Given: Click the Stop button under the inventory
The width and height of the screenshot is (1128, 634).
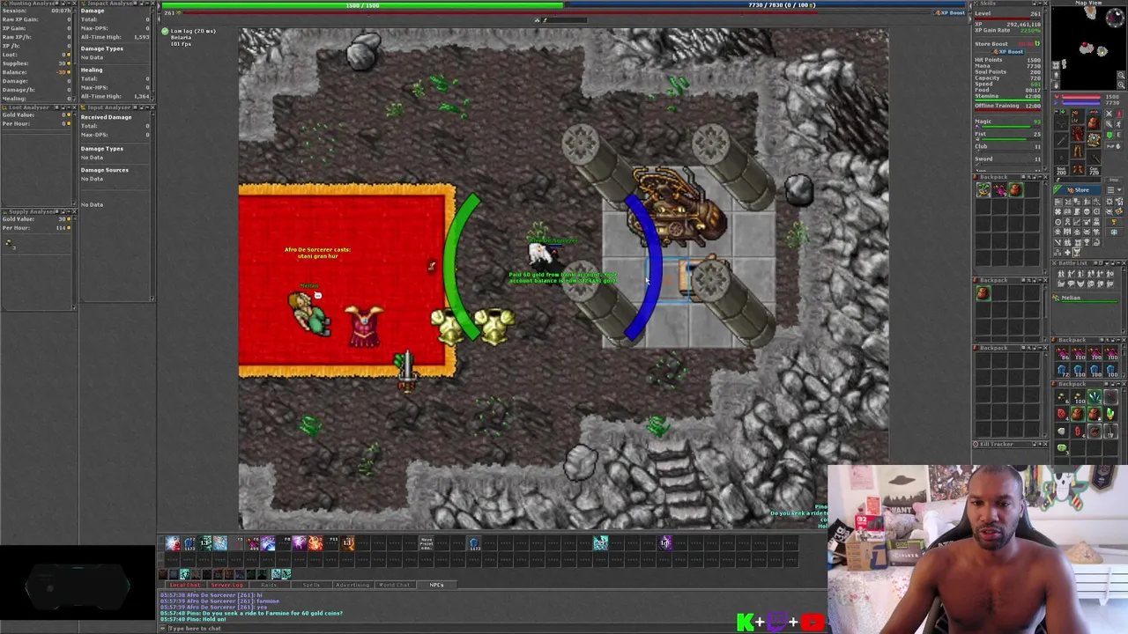Looking at the screenshot, I should [x=1114, y=180].
